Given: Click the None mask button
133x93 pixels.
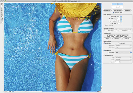Looking at the screenshot, I should tap(107, 38).
